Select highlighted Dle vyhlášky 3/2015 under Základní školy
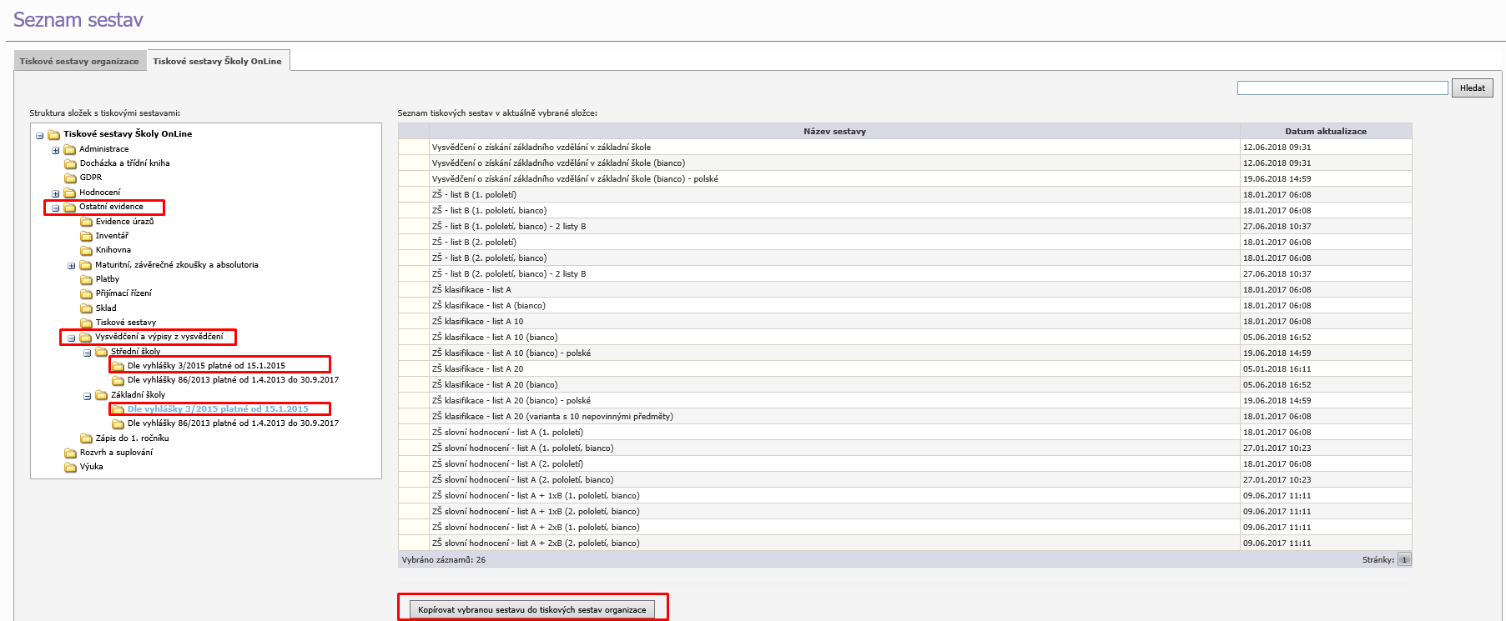 click(218, 409)
